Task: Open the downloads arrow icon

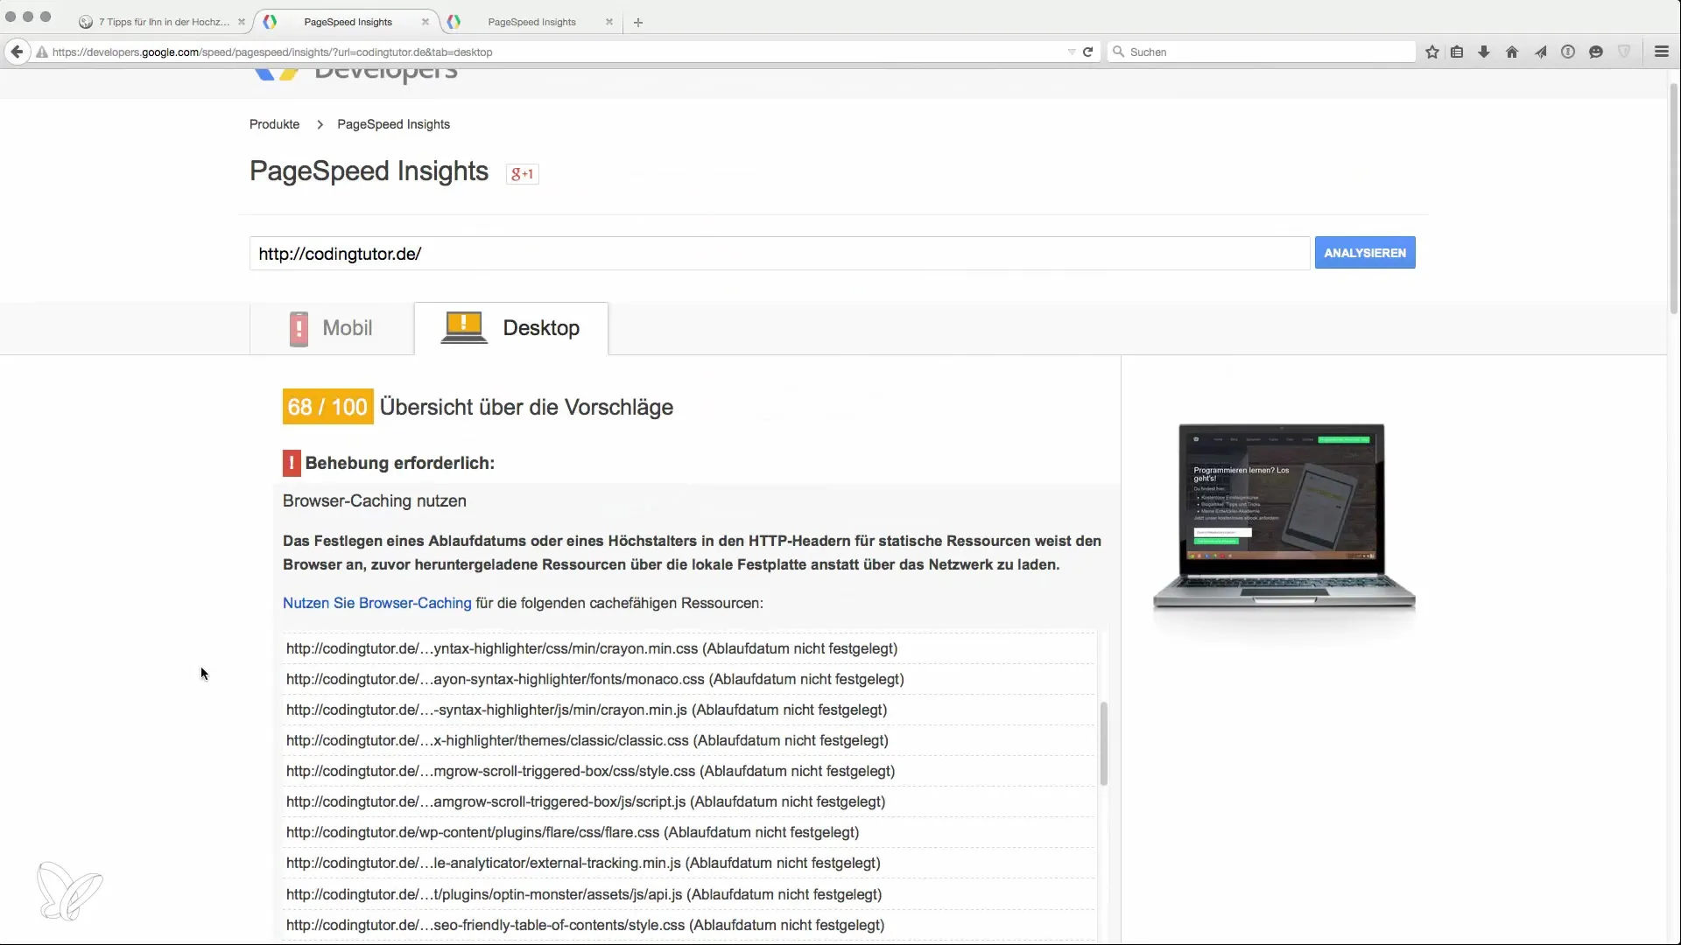Action: point(1484,52)
